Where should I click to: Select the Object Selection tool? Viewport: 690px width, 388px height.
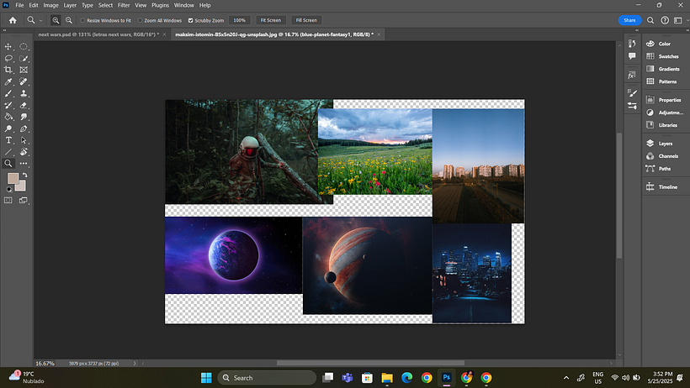pos(24,59)
